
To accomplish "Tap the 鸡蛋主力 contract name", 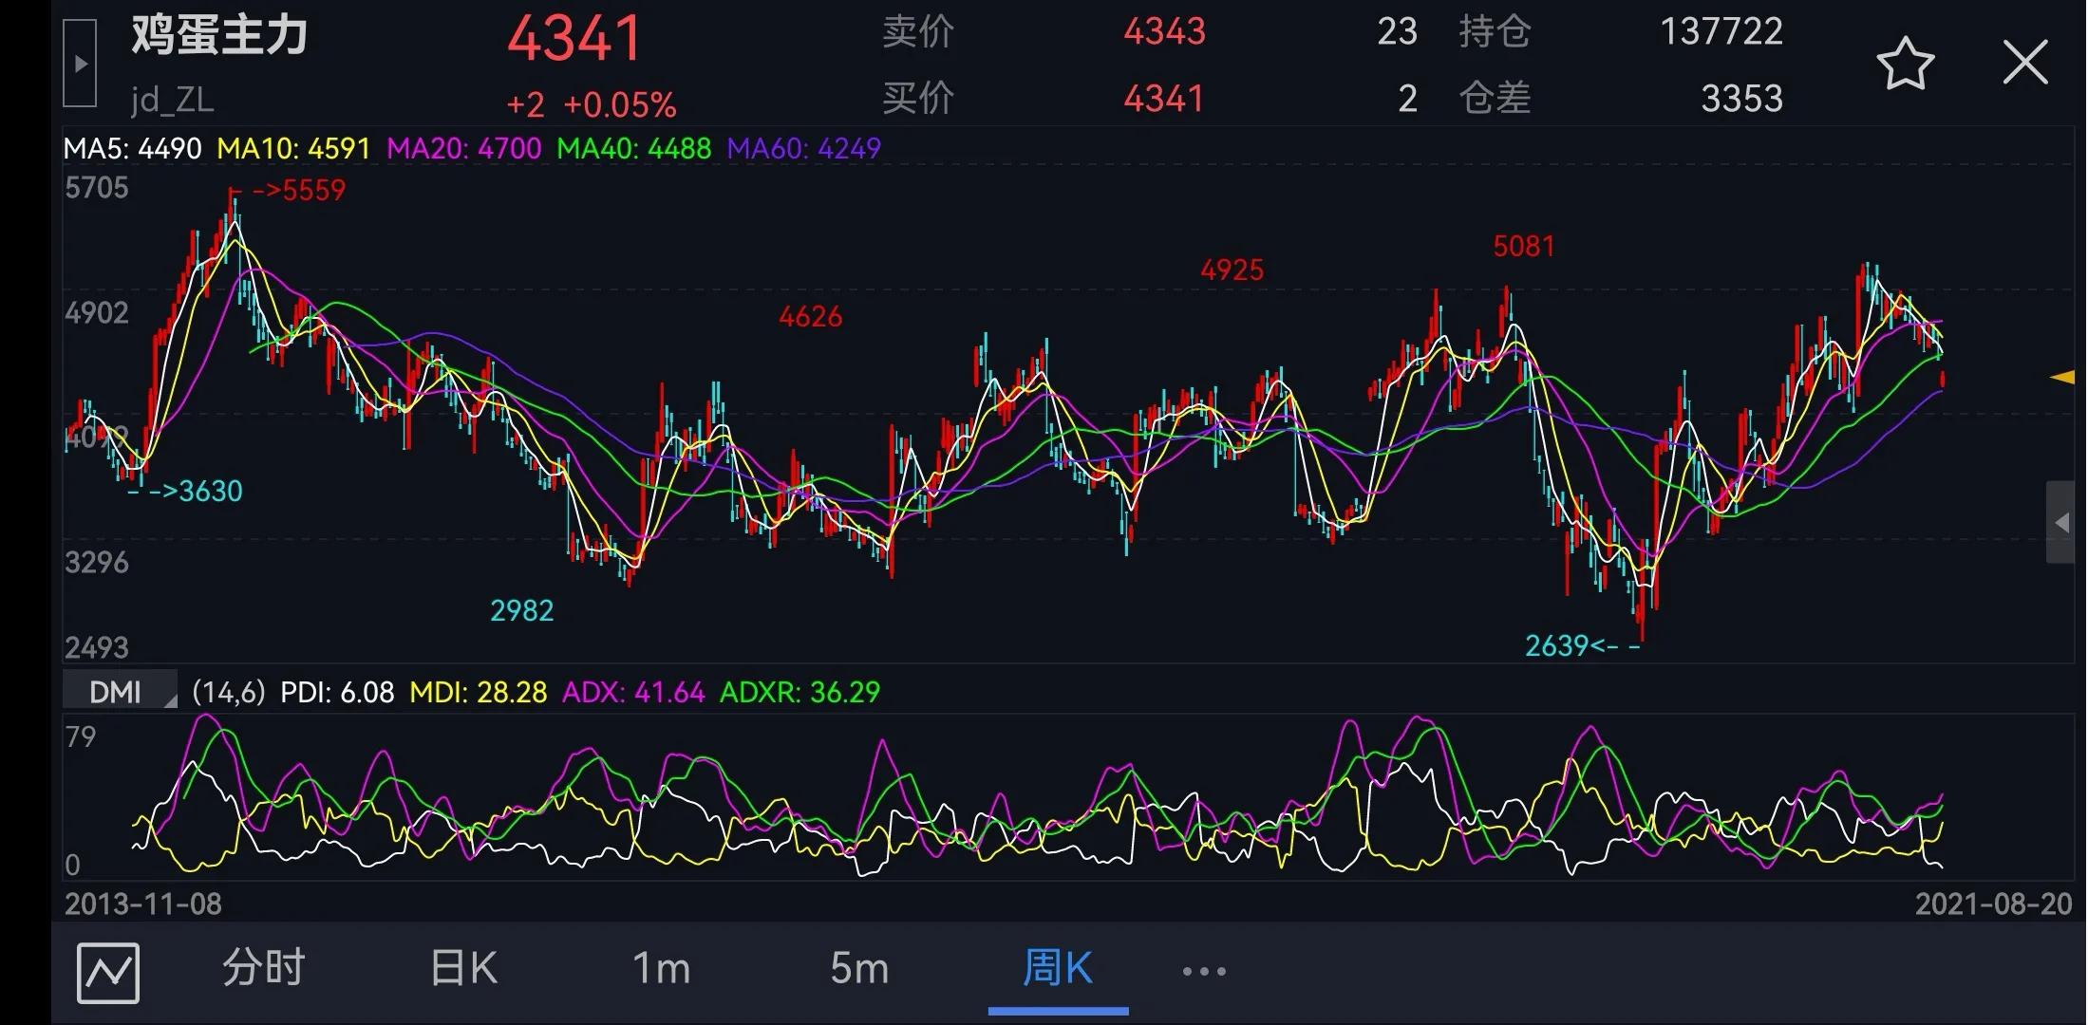I will click(219, 36).
